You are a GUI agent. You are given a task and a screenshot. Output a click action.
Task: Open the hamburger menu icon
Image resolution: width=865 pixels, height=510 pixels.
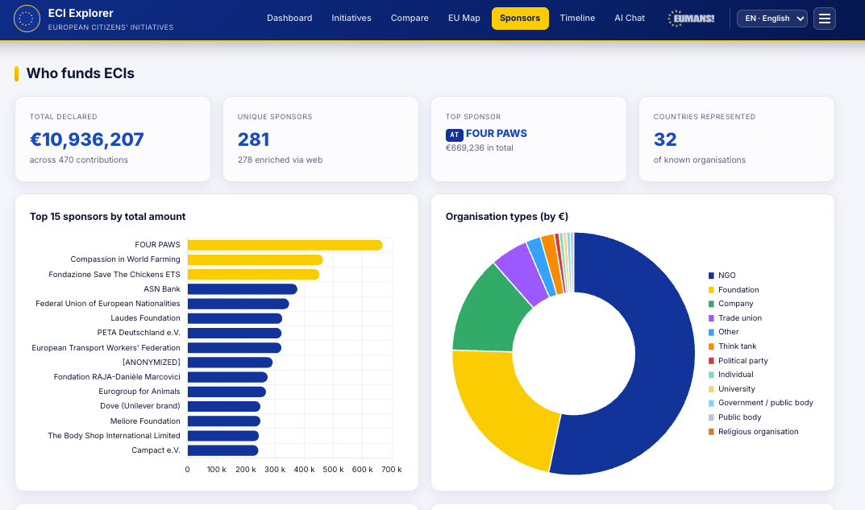tap(824, 19)
